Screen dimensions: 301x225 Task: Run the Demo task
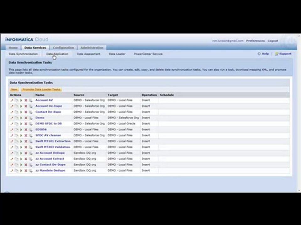[21, 118]
